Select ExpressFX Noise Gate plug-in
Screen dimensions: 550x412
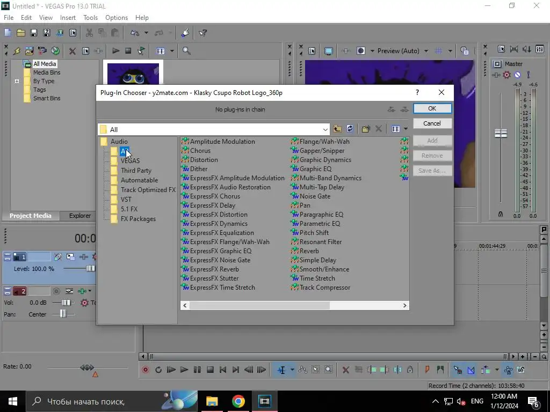220,260
